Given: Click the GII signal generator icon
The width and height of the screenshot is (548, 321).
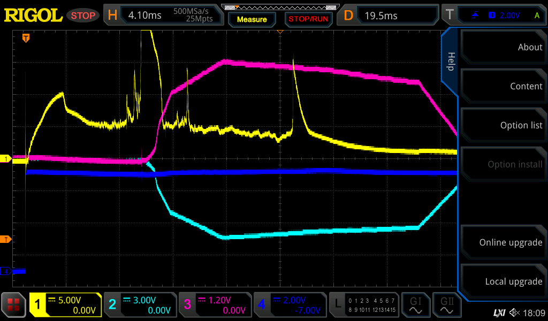Looking at the screenshot, I should point(446,305).
